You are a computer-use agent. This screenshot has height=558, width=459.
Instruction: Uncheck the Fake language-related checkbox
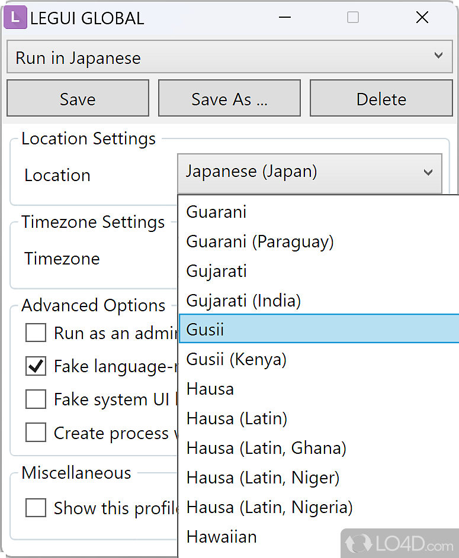pos(36,366)
